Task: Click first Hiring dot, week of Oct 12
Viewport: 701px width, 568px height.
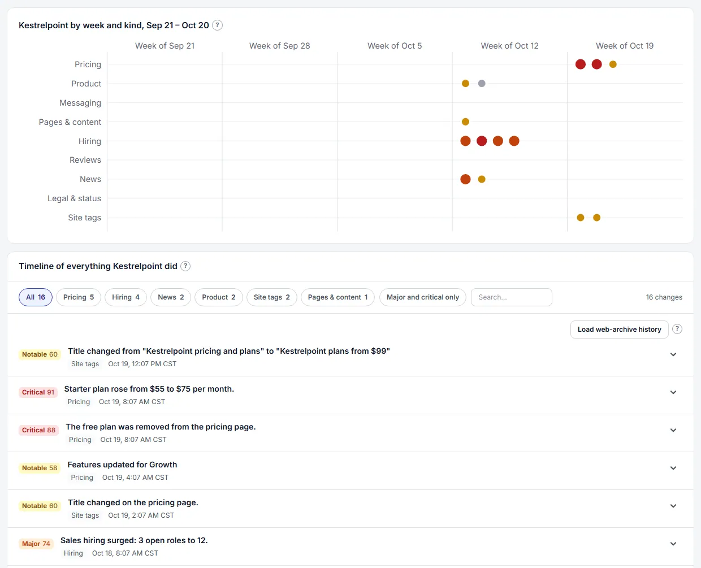Action: (x=465, y=141)
